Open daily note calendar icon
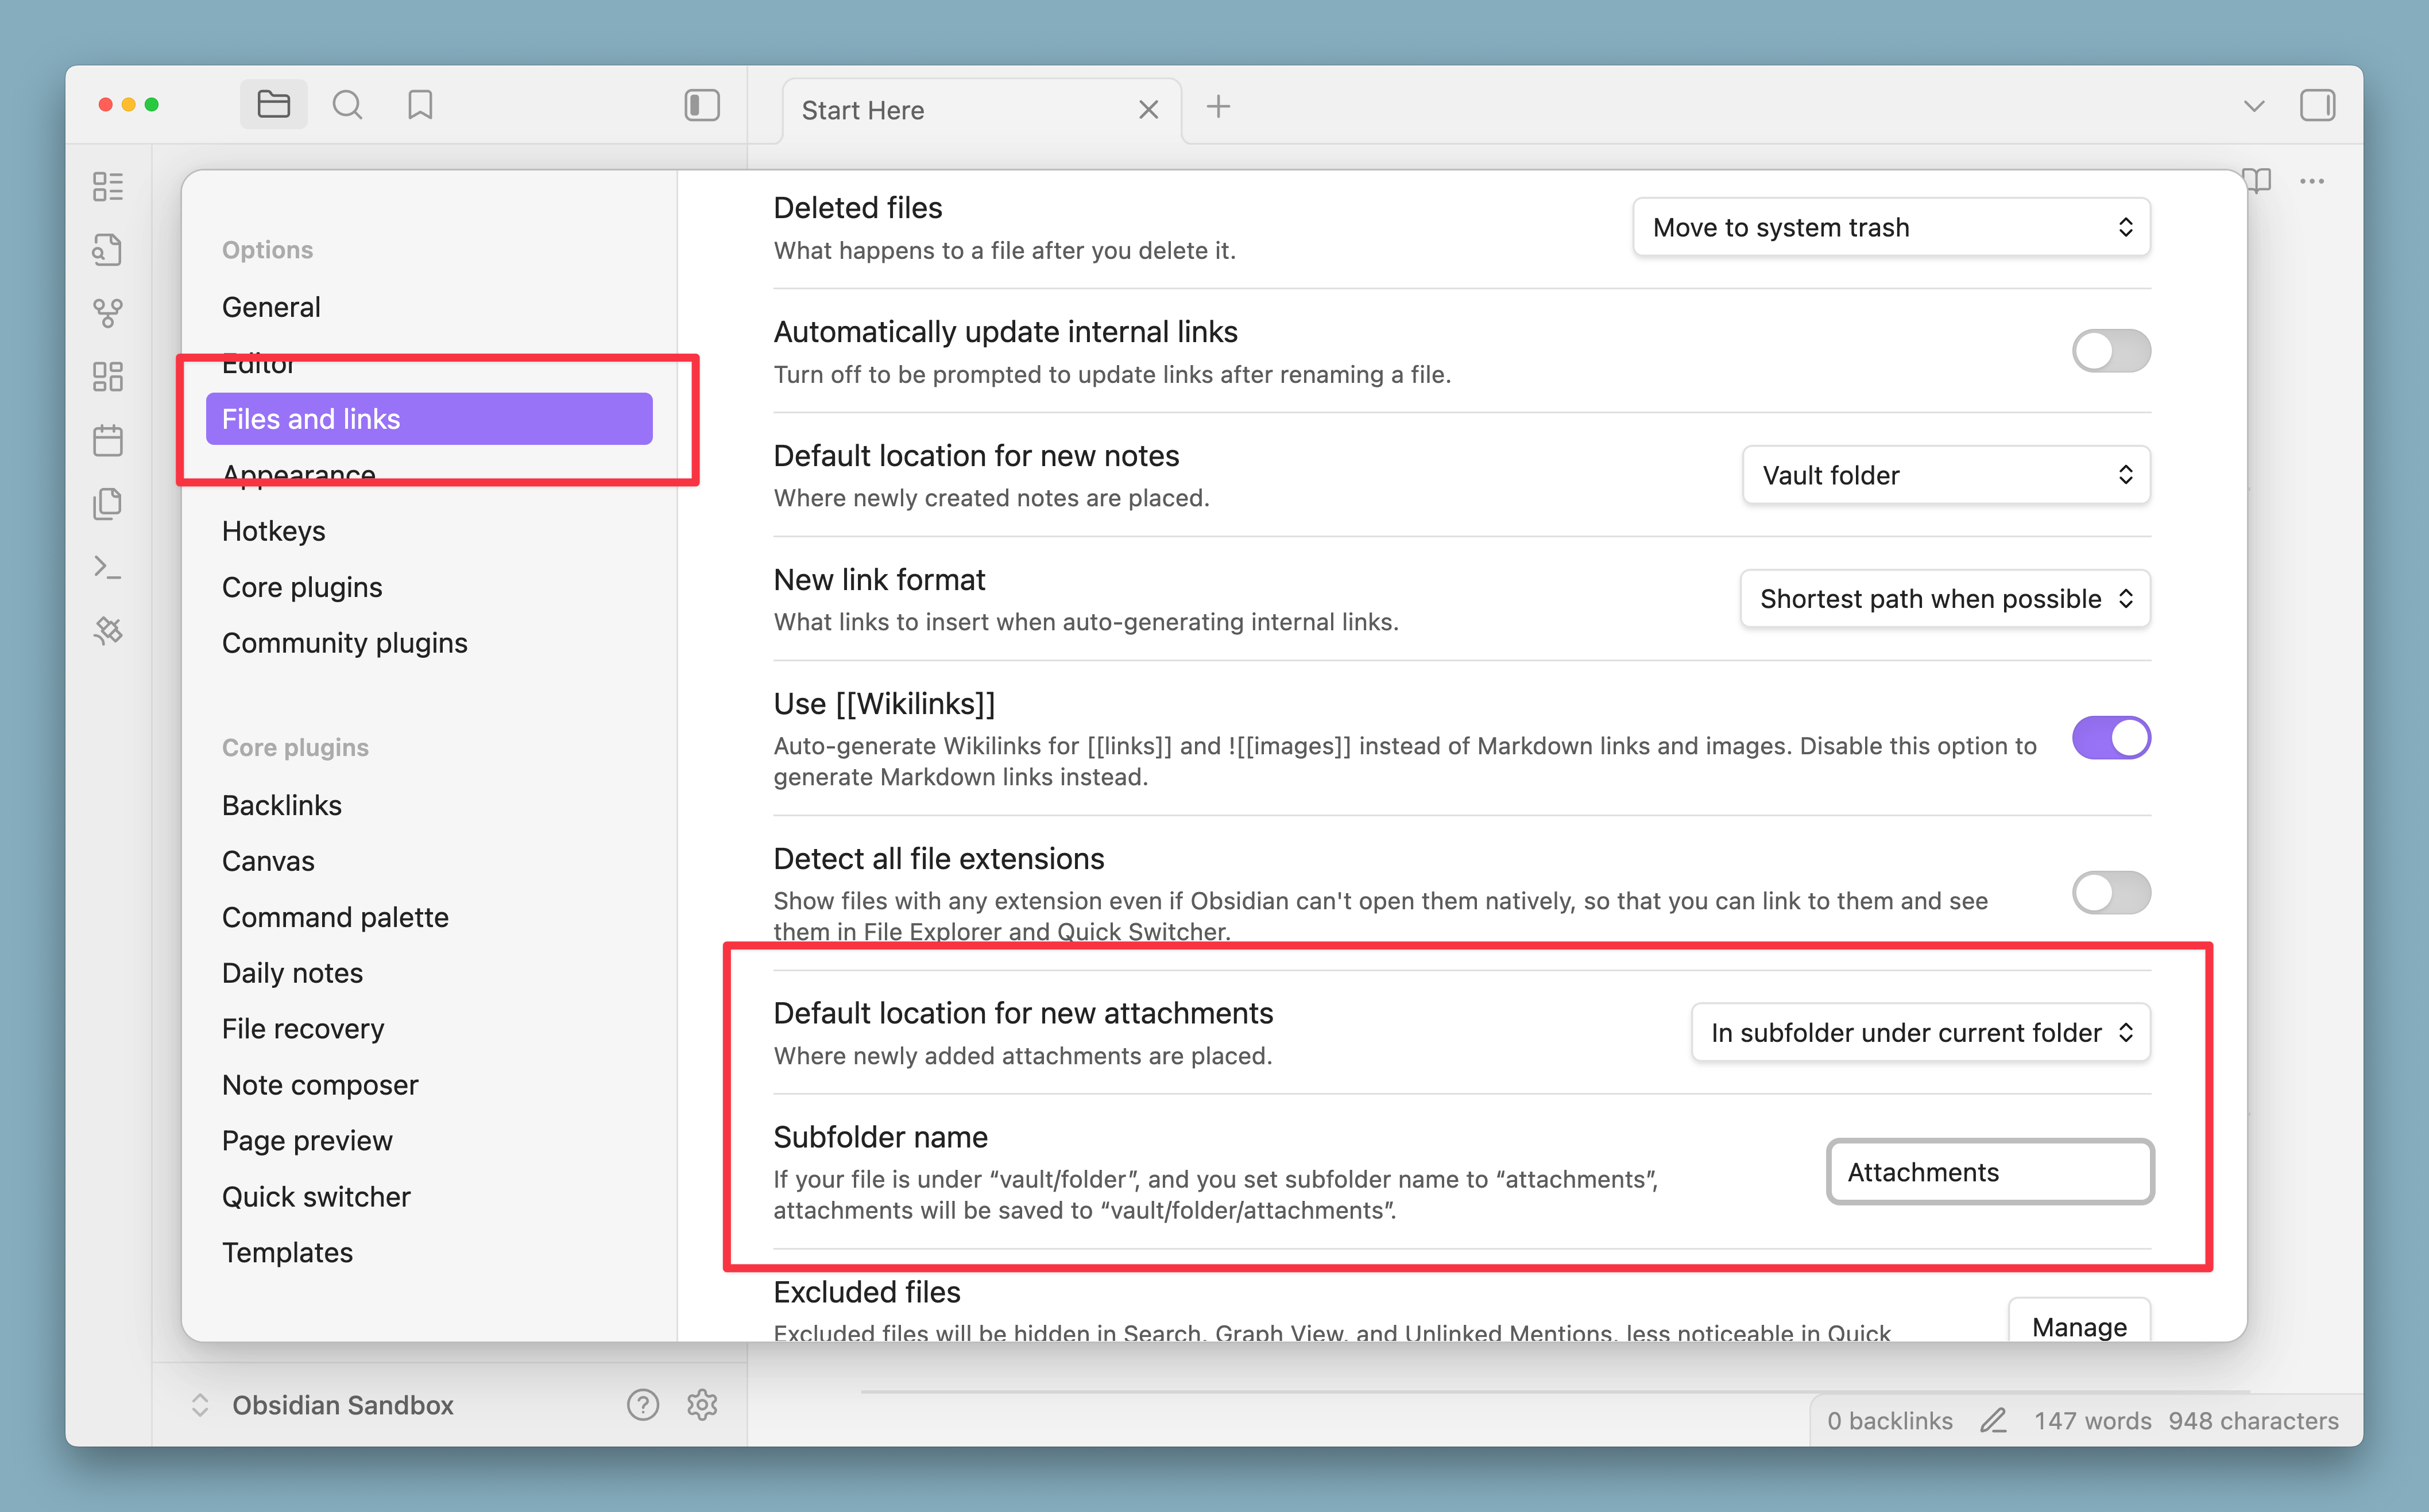Screen dimensions: 2429x1512 [x=108, y=440]
